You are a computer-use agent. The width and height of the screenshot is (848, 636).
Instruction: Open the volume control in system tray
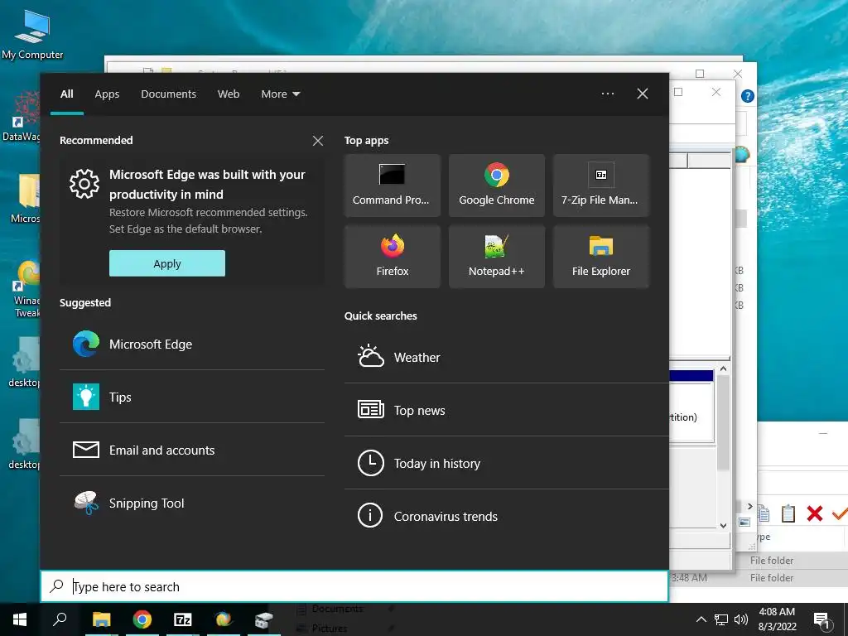741,619
